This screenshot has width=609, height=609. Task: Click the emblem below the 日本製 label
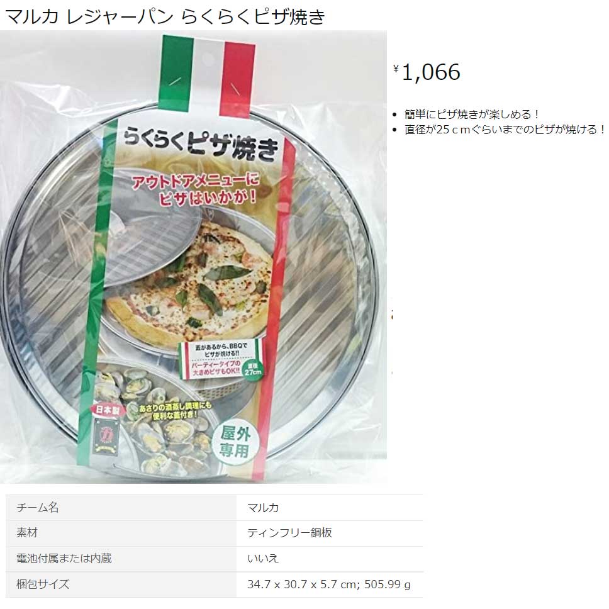tap(106, 436)
